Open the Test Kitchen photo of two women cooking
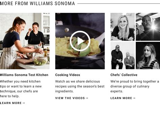This screenshot has height=122, width=160. click(25, 41)
